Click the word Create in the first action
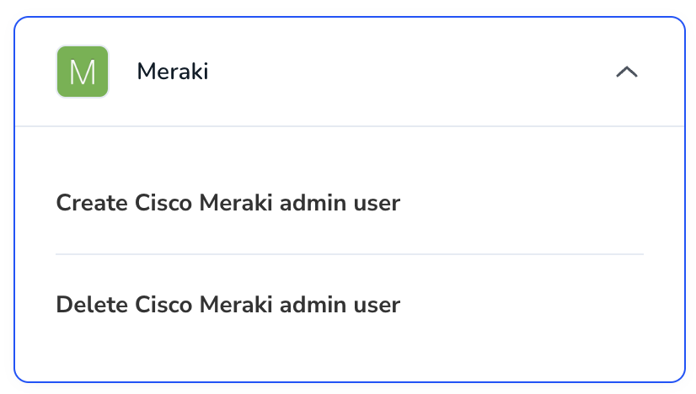Viewport: 696px width, 394px height. (x=93, y=203)
